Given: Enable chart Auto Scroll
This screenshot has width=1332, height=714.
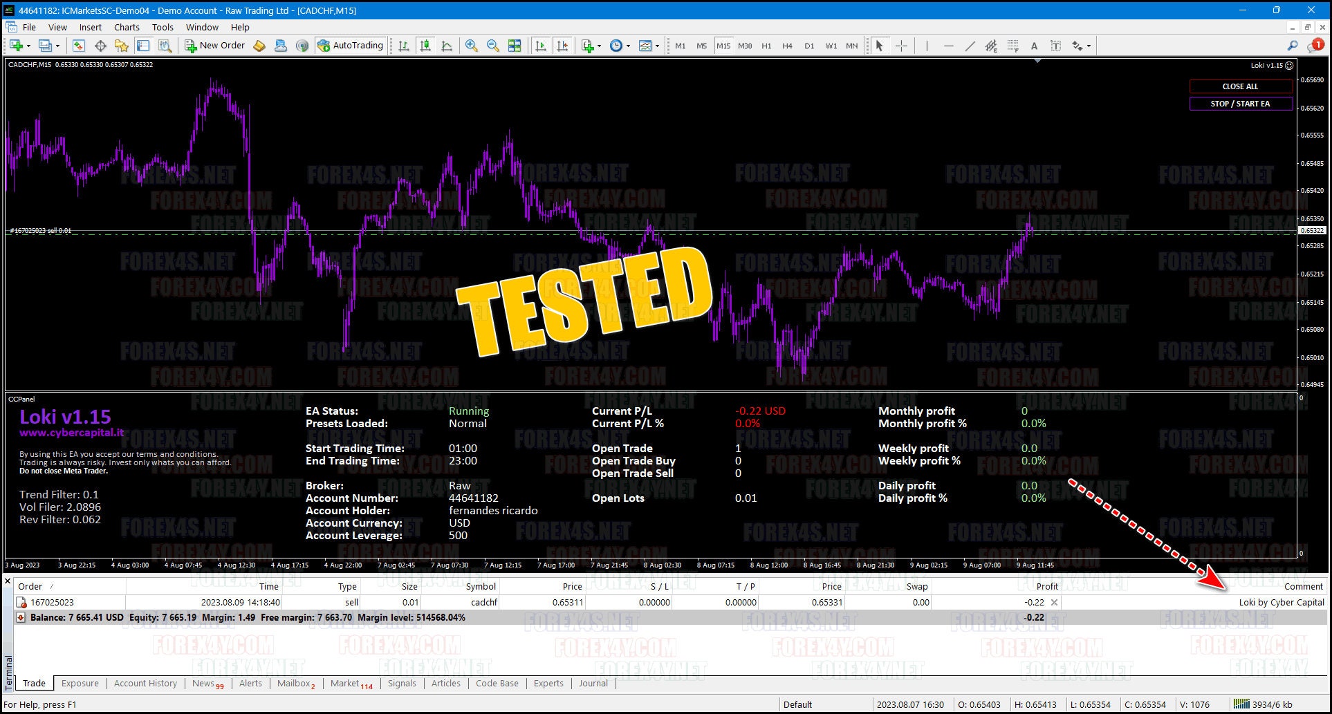Looking at the screenshot, I should (x=542, y=46).
